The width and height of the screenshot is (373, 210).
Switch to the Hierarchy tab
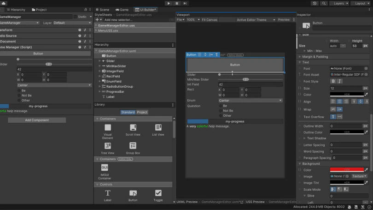(16, 10)
